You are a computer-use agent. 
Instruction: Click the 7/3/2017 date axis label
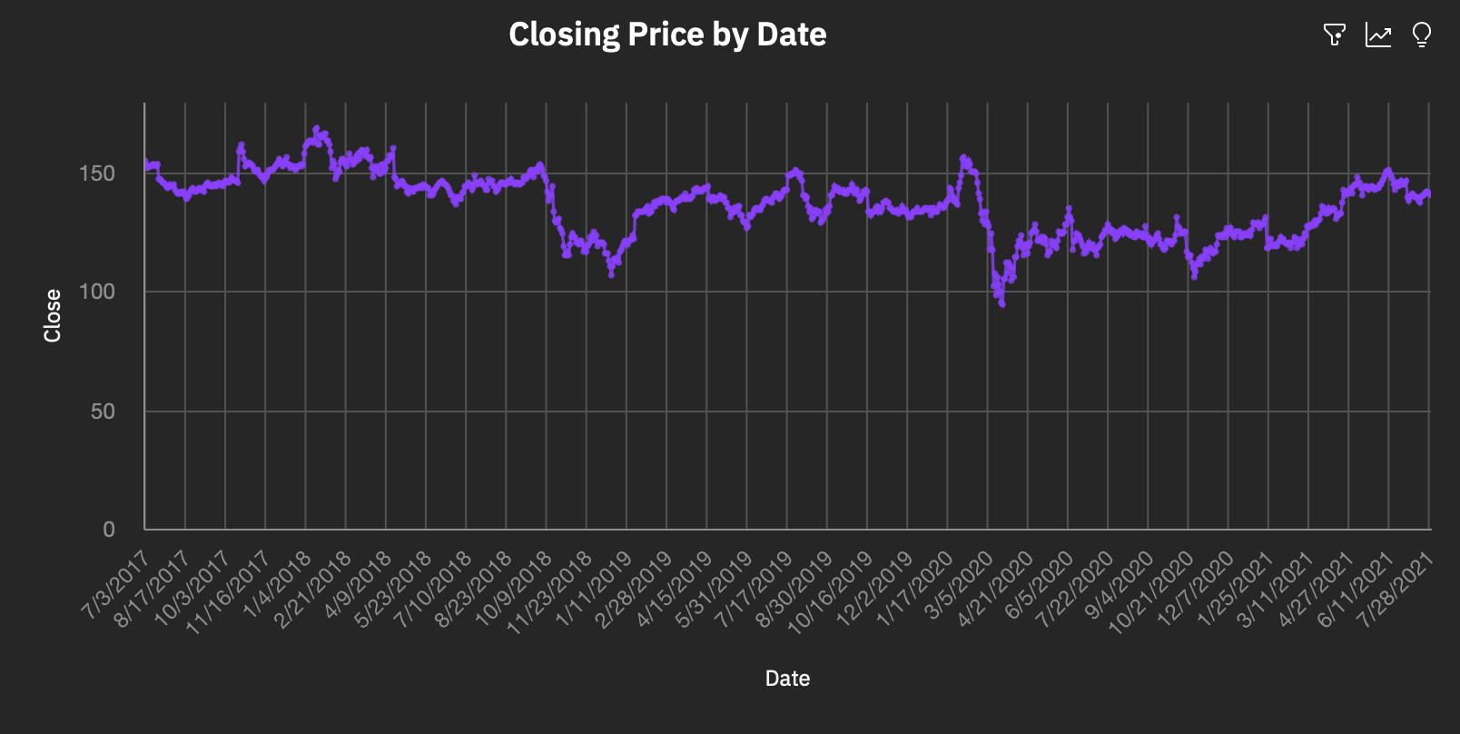[x=115, y=586]
